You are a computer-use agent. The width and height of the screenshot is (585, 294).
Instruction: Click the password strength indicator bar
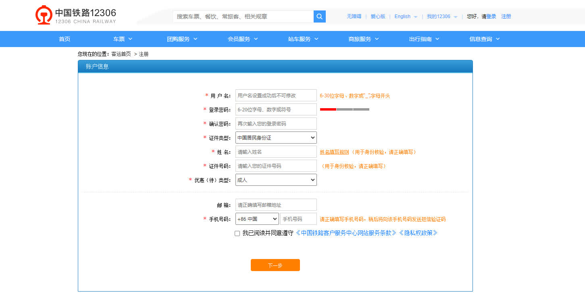click(344, 109)
